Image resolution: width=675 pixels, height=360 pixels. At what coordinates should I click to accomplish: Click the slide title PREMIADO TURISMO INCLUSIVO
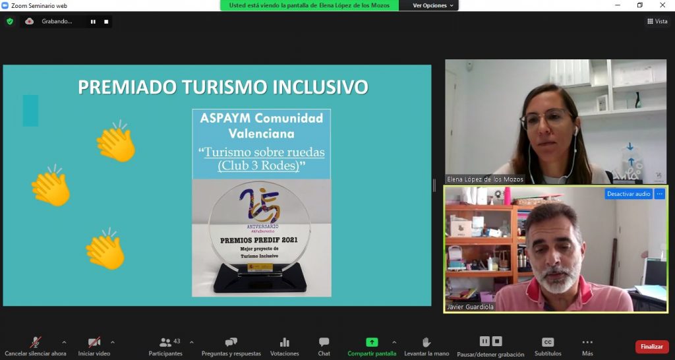point(223,87)
